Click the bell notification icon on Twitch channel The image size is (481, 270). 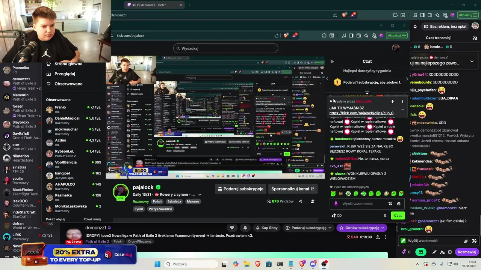[x=245, y=228]
